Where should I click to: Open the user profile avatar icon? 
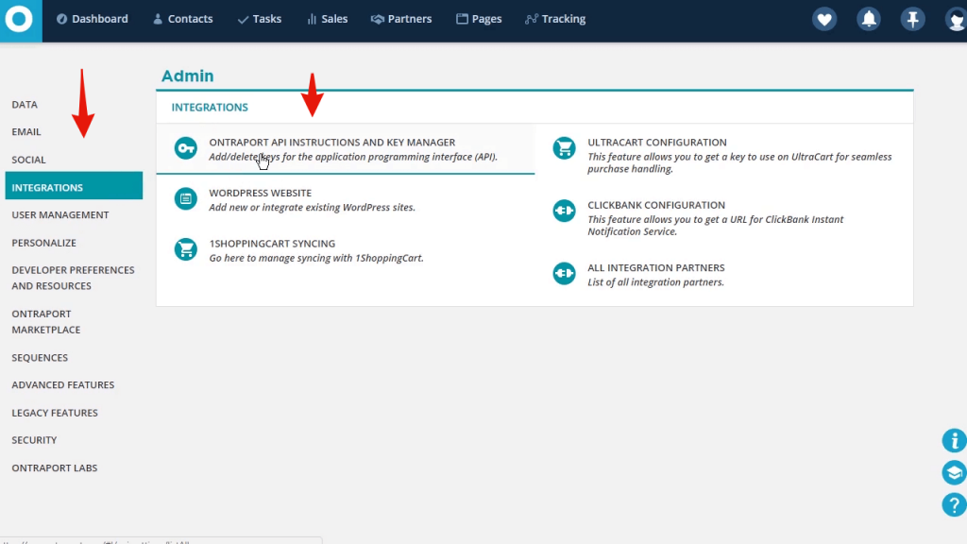pyautogui.click(x=956, y=19)
